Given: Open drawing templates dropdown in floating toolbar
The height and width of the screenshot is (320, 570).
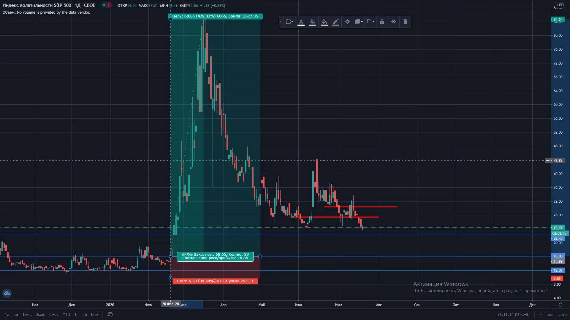Looking at the screenshot, I should click(289, 22).
